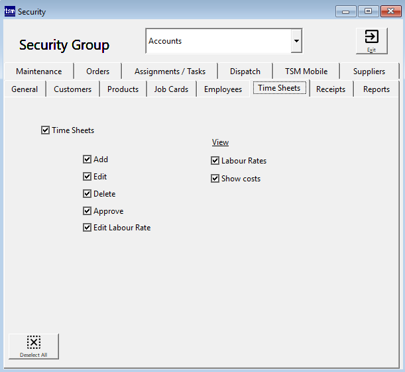
Task: Switch to the Reports tab
Action: tap(376, 89)
